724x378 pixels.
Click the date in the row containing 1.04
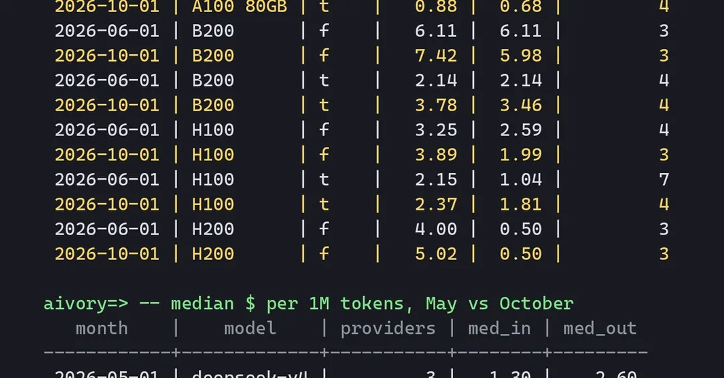[x=107, y=180]
